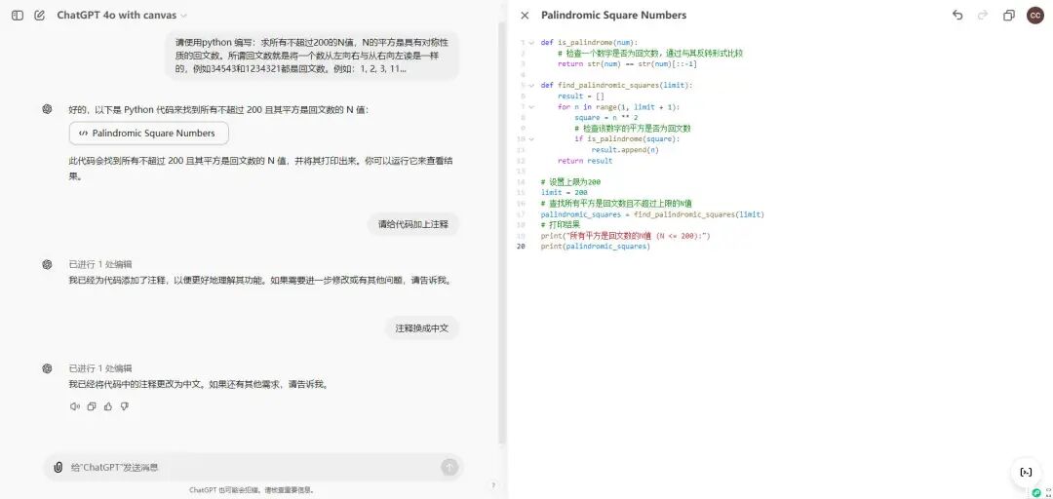Screen dimensions: 1053x499
Task: Open the canvas code shortcuts floating button
Action: click(1026, 472)
